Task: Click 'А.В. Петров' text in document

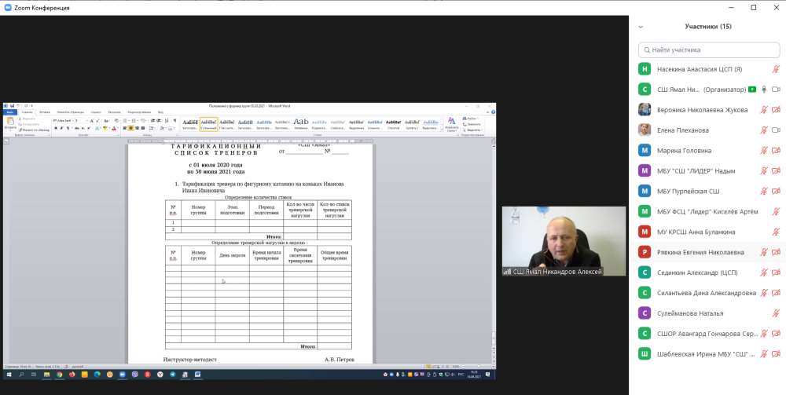Action: click(340, 360)
